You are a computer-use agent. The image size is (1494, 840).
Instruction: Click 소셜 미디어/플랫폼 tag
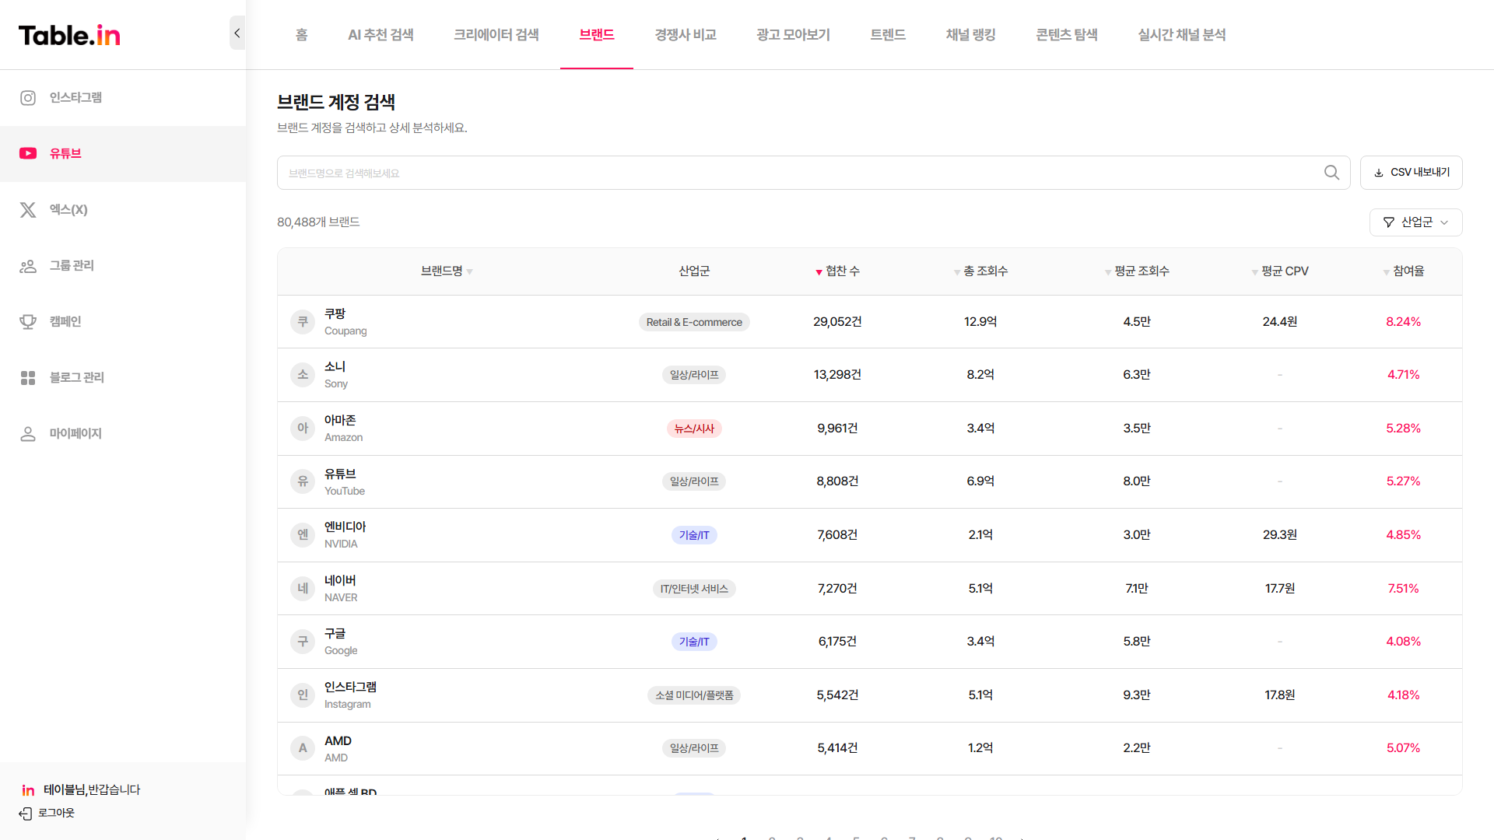[x=694, y=695]
